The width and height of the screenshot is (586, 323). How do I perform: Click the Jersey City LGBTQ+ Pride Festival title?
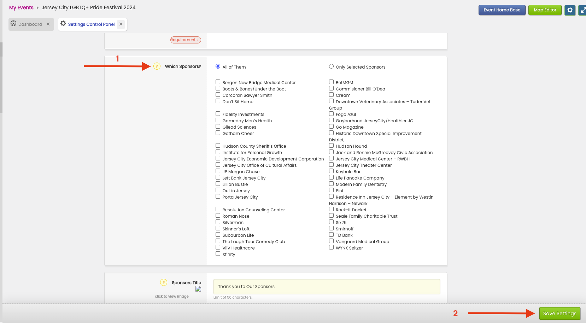pos(89,7)
